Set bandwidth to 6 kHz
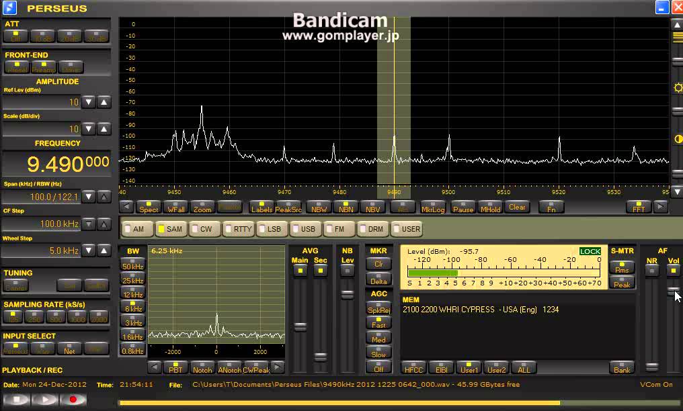The height and width of the screenshot is (411, 683). coord(133,307)
